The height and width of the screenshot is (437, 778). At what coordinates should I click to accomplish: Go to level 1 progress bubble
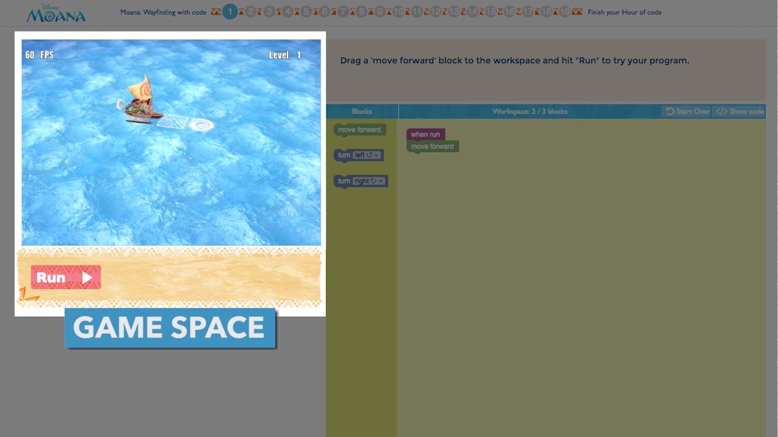(230, 12)
